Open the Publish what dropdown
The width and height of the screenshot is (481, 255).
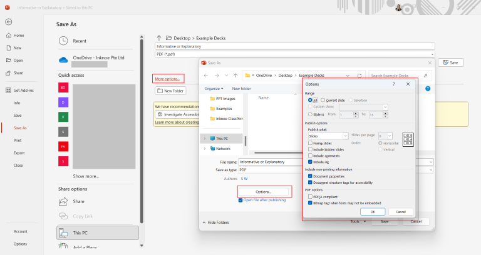point(328,136)
